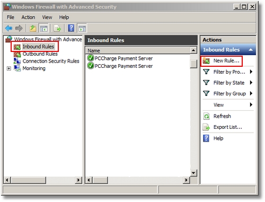The image size is (265, 202).
Task: Click the tree pane horizontal scrollbar thumb
Action: (29, 180)
